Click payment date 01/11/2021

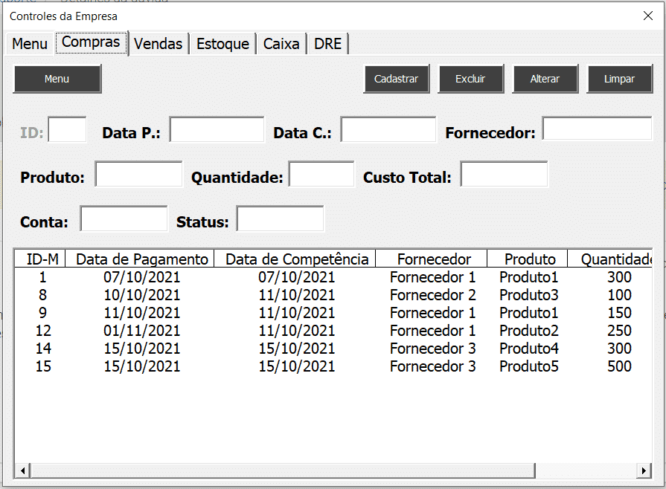coord(142,331)
